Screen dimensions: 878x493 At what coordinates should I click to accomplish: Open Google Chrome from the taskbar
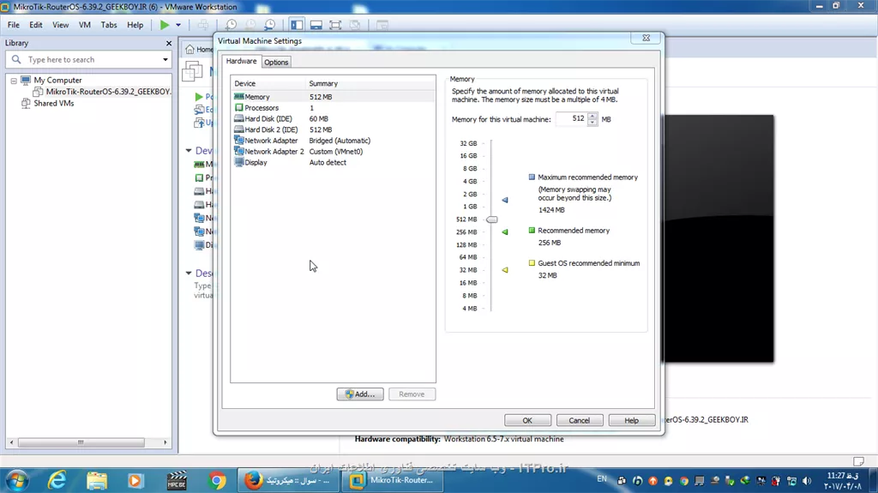[x=217, y=480]
